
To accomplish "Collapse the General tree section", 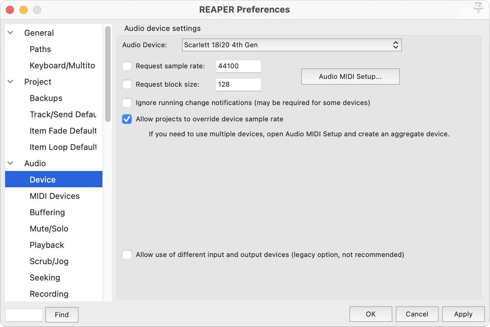I will coord(11,33).
